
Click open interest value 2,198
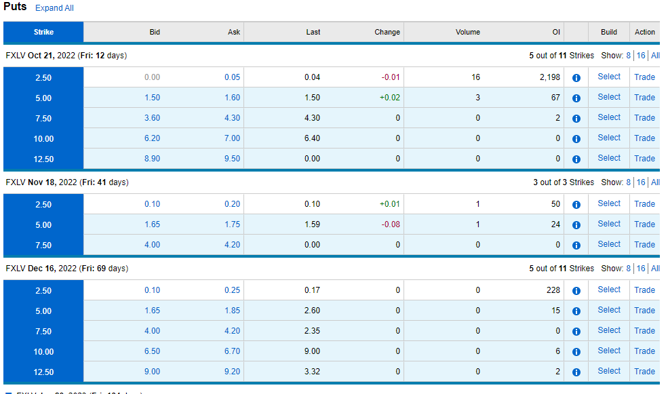click(x=550, y=77)
